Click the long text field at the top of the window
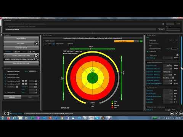The image size is (183, 137). [80, 29]
